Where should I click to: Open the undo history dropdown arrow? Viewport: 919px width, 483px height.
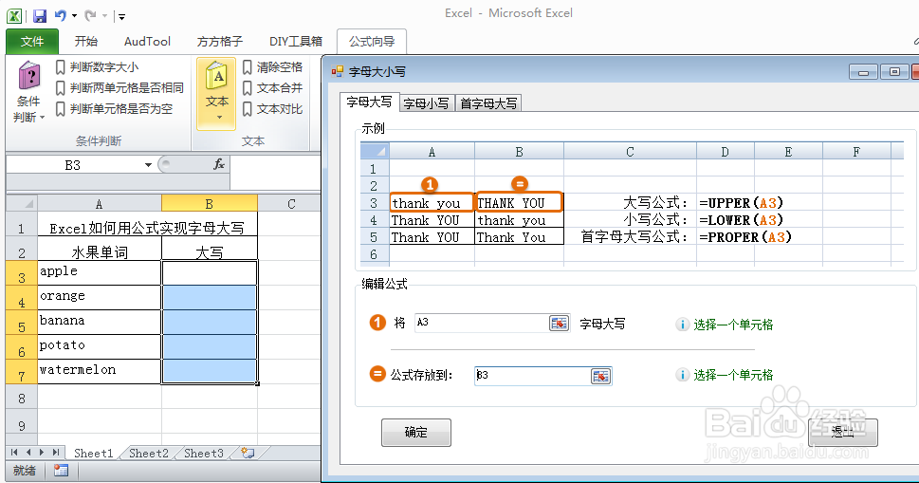[x=74, y=16]
